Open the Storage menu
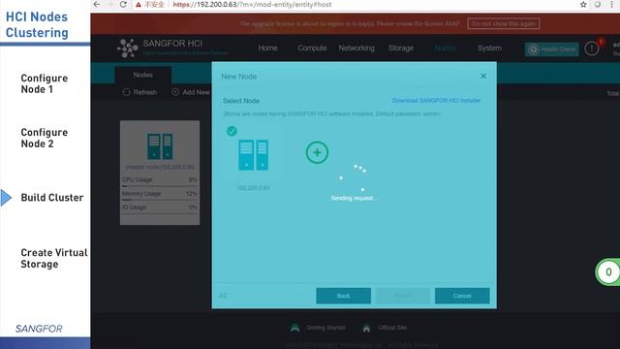620x349 pixels. pos(400,48)
